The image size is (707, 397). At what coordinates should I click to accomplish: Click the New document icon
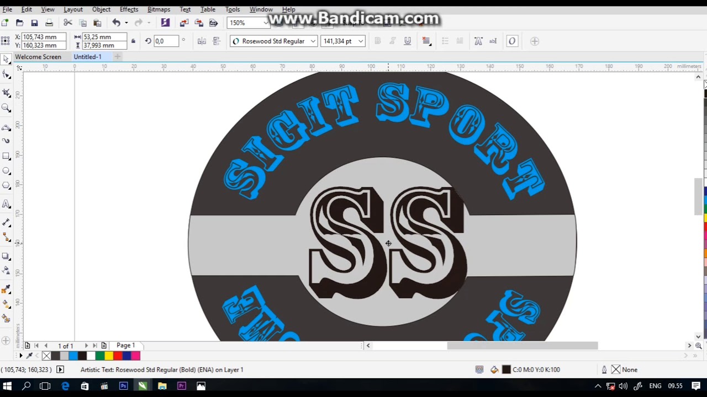[x=5, y=23]
